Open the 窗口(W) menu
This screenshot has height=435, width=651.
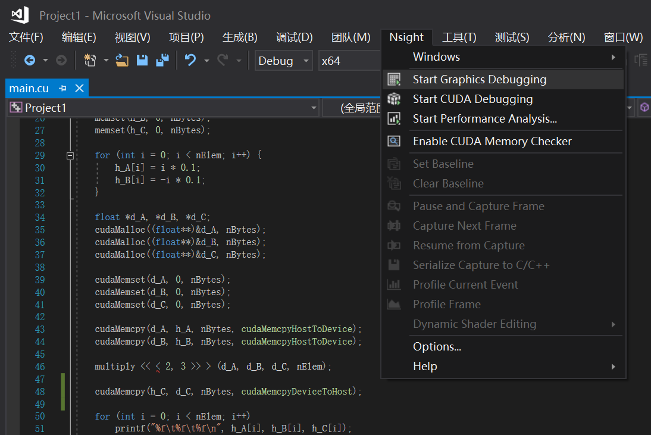click(x=623, y=37)
